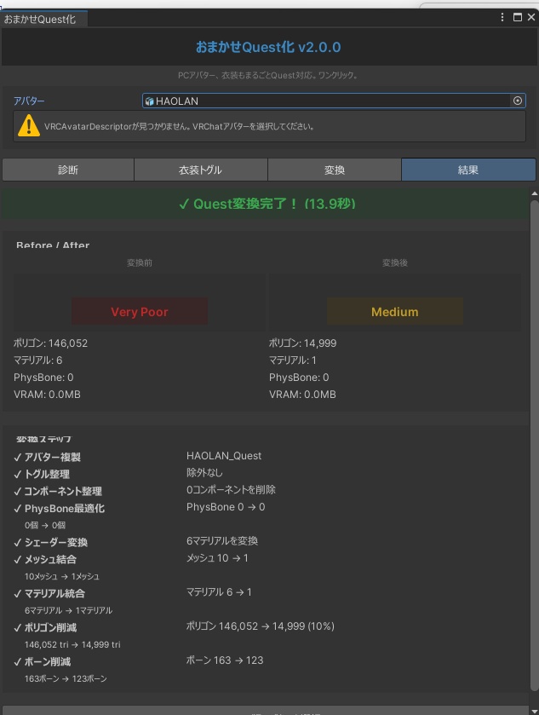Screen dimensions: 539x715
Task: Click the 除外なし detail text
Action: point(204,473)
